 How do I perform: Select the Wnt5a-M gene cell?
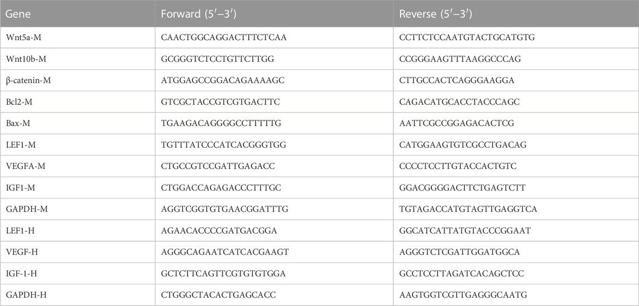tap(78, 37)
